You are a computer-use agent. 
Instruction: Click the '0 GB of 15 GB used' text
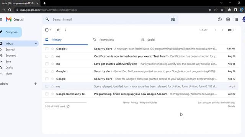tap(55, 107)
